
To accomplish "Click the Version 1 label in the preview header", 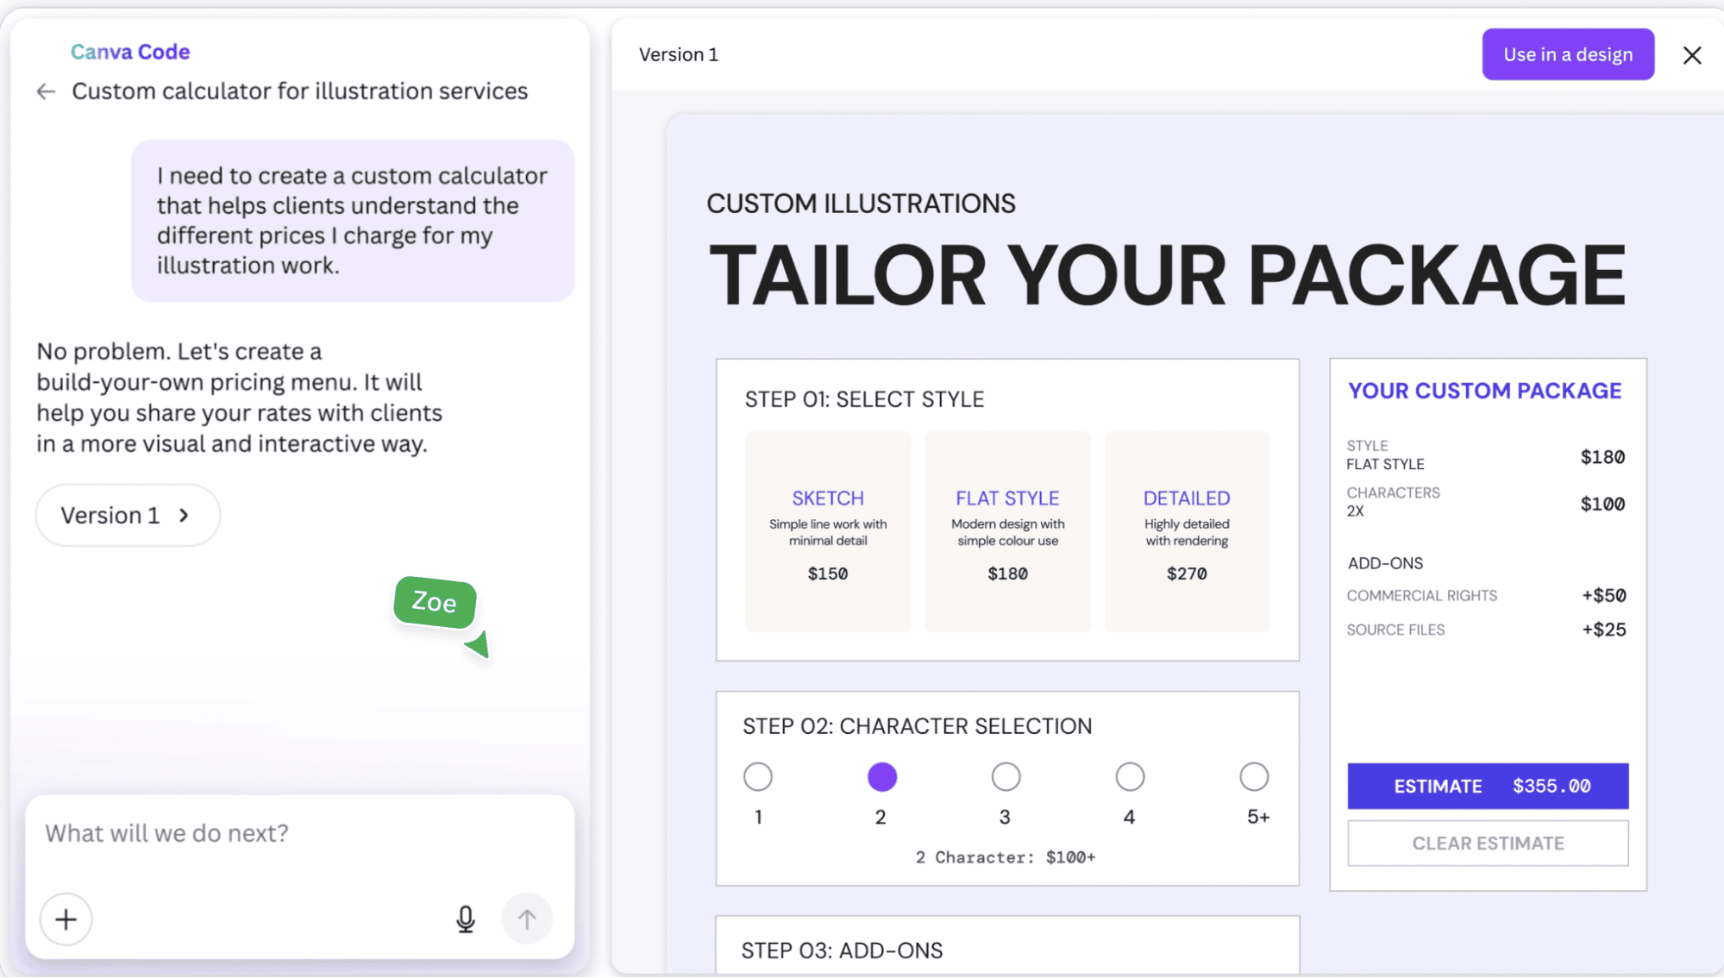I will tap(678, 54).
